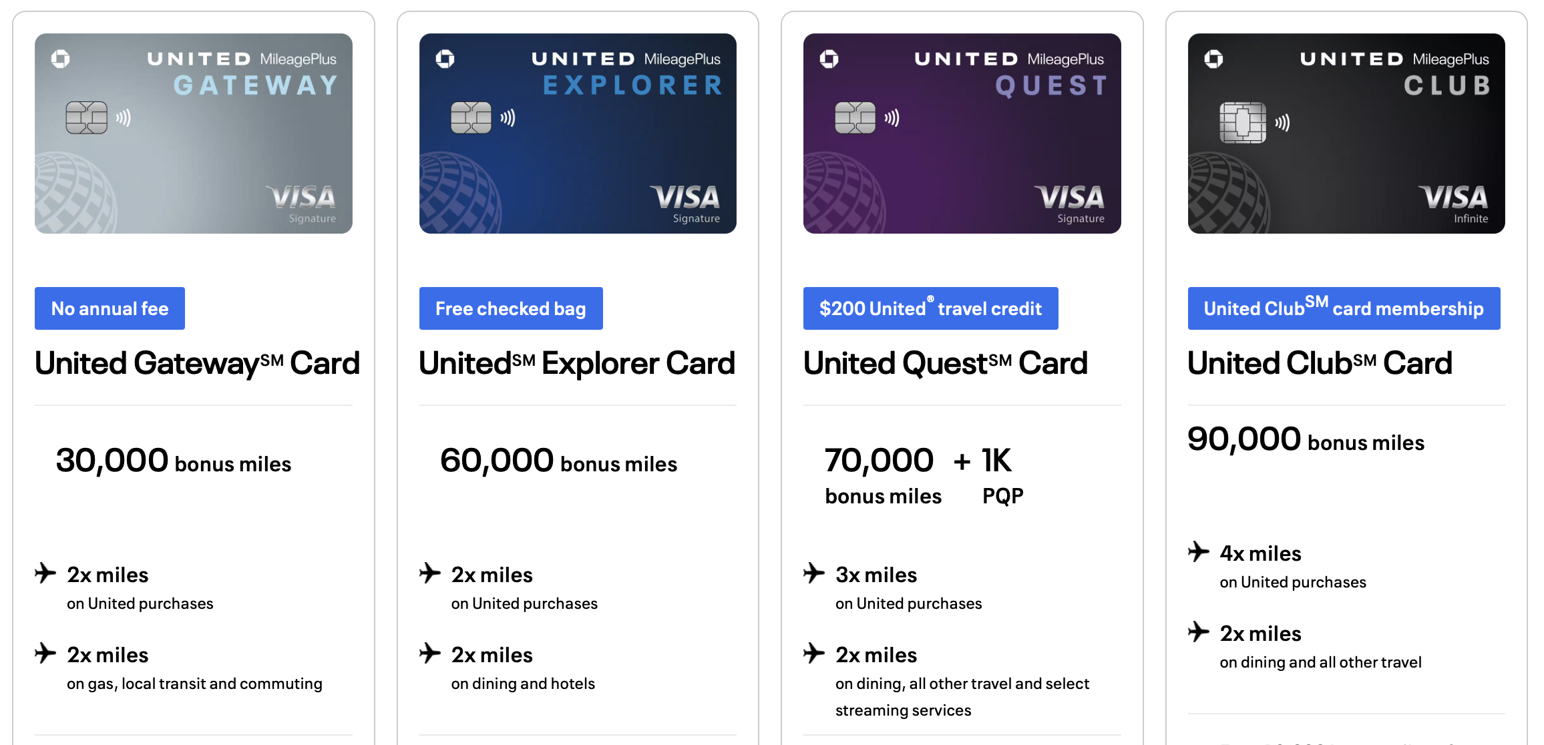Select the $200 United travel credit badge

930,308
